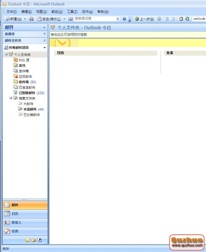This screenshot has width=206, height=252.
Task: Click the Print icon in the toolbar
Action: point(31,19)
